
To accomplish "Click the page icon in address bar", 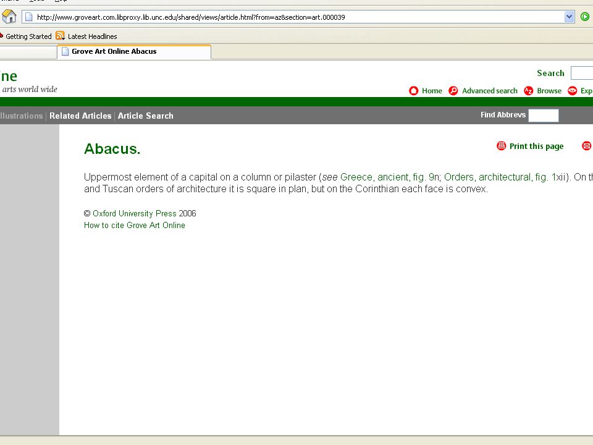I will coord(29,17).
